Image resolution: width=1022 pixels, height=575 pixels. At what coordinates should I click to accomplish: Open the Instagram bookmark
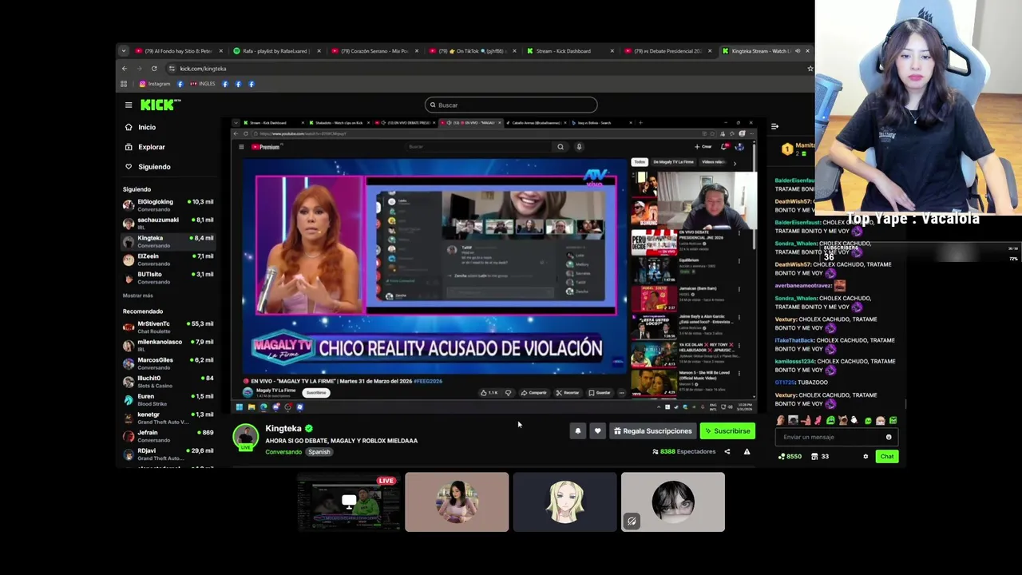155,84
